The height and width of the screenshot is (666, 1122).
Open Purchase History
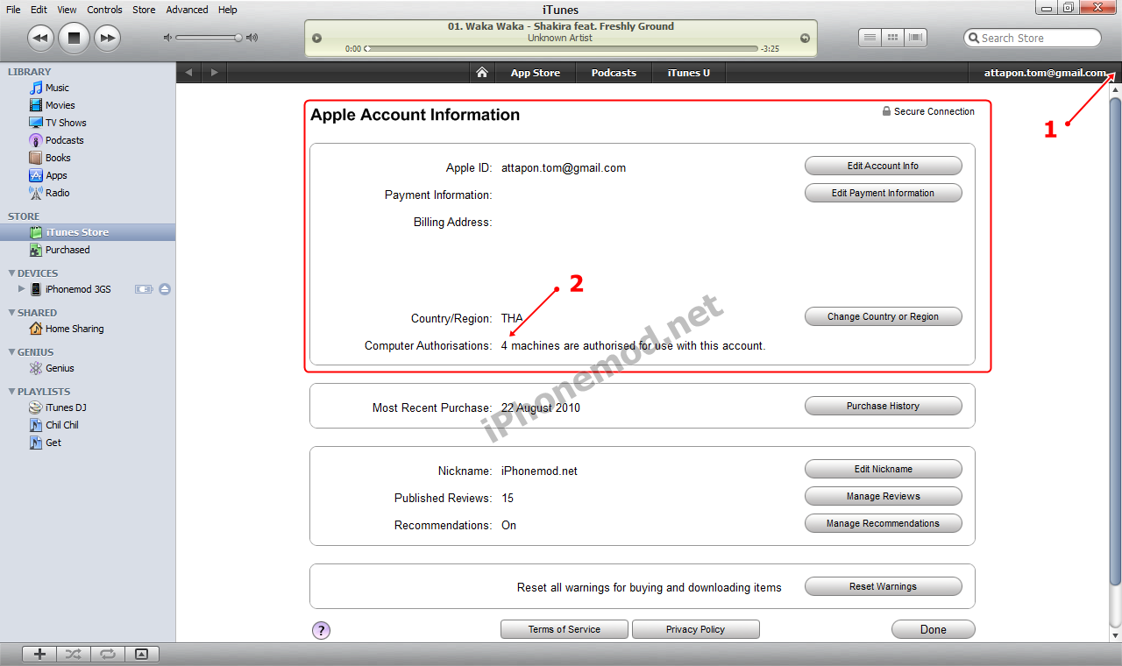(883, 406)
